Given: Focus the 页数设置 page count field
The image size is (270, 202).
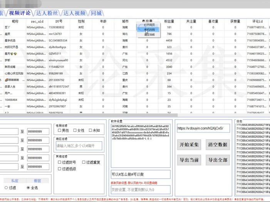Looking at the screenshot, I should 141,190.
